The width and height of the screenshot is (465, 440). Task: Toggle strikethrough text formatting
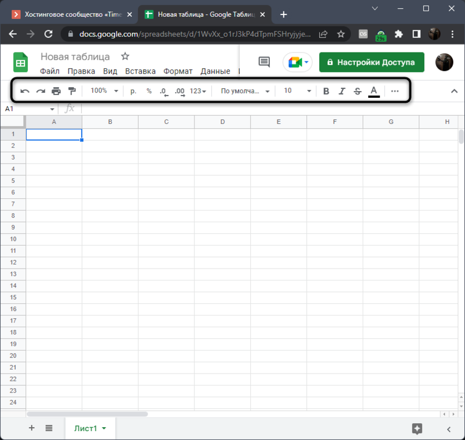coord(358,91)
